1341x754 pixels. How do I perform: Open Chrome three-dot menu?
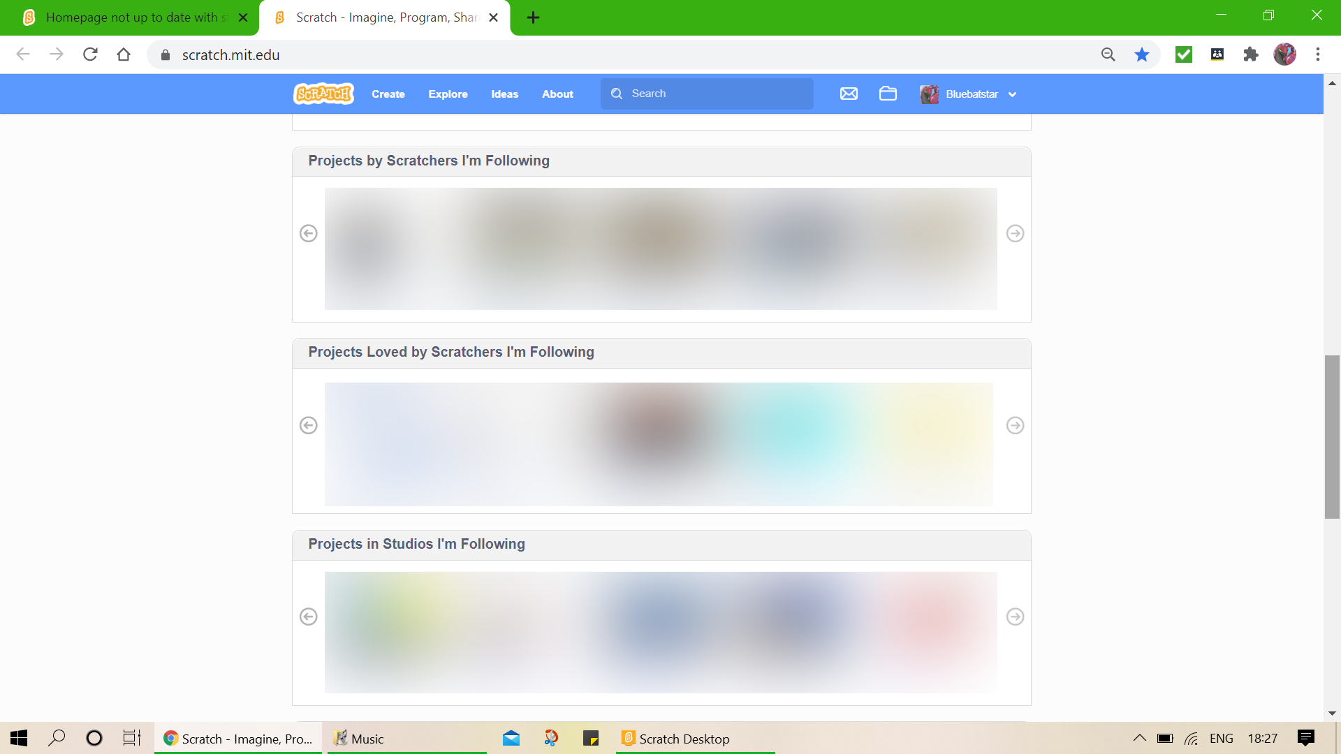pyautogui.click(x=1318, y=54)
